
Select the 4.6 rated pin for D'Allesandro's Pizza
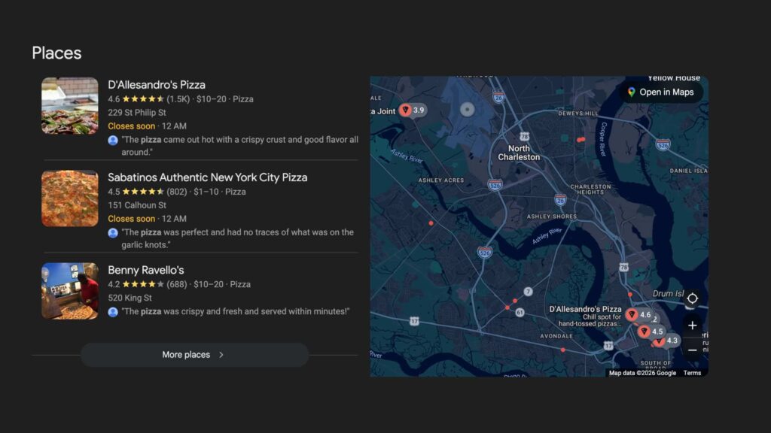click(631, 315)
